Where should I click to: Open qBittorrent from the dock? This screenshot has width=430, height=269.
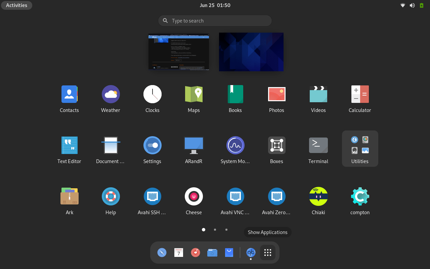coord(251,252)
